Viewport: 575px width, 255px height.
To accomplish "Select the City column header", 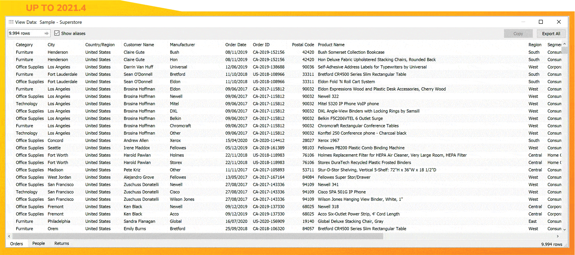I will coord(51,45).
